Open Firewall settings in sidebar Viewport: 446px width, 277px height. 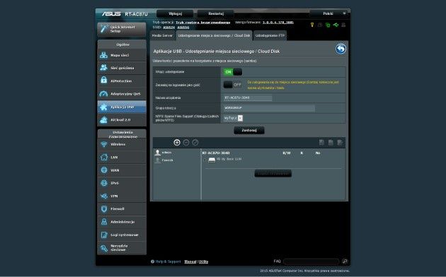pyautogui.click(x=122, y=209)
